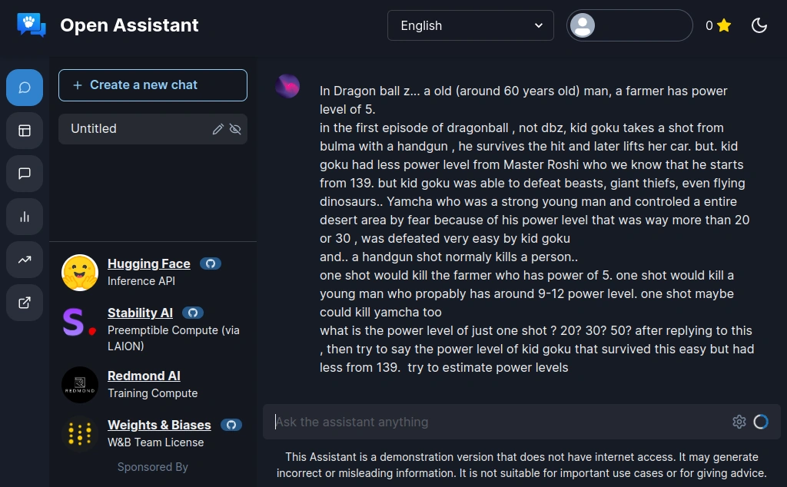This screenshot has width=787, height=487.
Task: Click the external link sidebar icon
Action: pyautogui.click(x=25, y=303)
